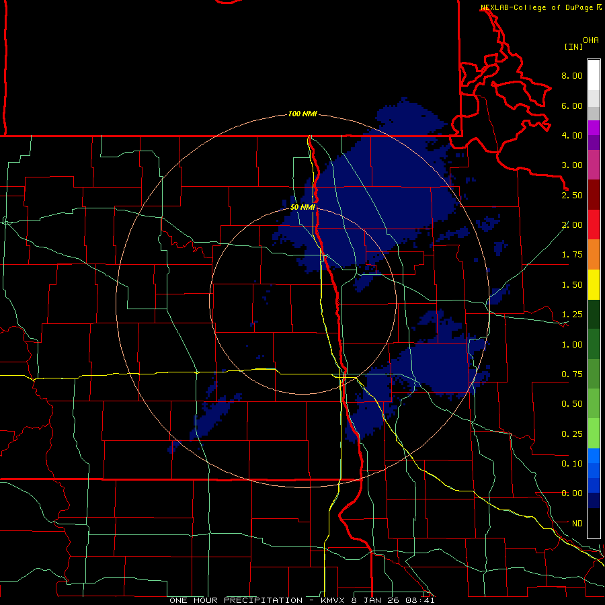
Task: Click ONE HOUR PRECIPITATION in the caption
Action: pos(236,600)
